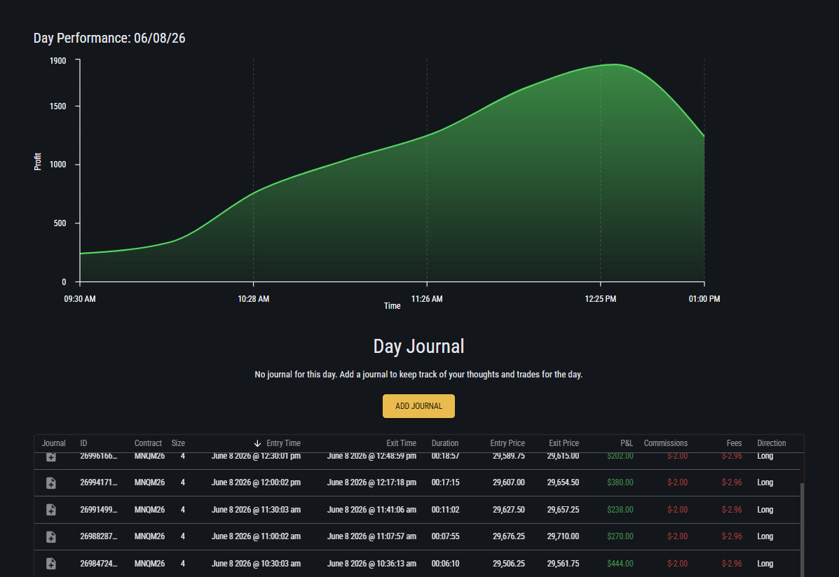Click duration 00:11:02
The height and width of the screenshot is (577, 839).
445,510
